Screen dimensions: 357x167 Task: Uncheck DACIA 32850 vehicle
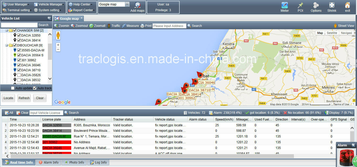pyautogui.click(x=19, y=35)
